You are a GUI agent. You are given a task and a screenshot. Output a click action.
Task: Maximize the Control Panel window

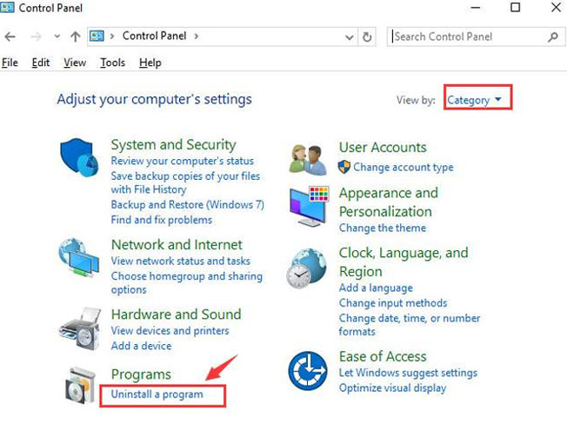click(516, 7)
